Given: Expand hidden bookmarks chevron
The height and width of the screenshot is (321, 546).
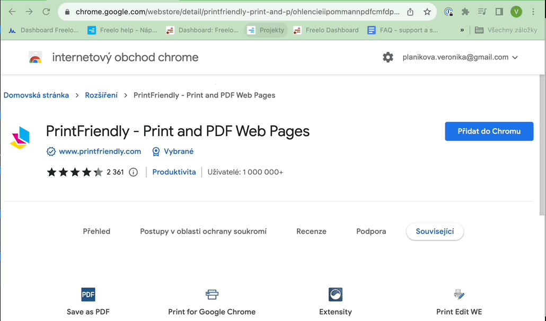Looking at the screenshot, I should (x=462, y=30).
